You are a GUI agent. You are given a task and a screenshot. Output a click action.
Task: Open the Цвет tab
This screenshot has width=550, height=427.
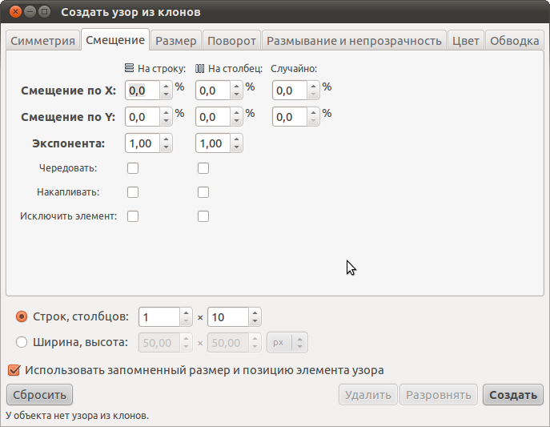(465, 41)
